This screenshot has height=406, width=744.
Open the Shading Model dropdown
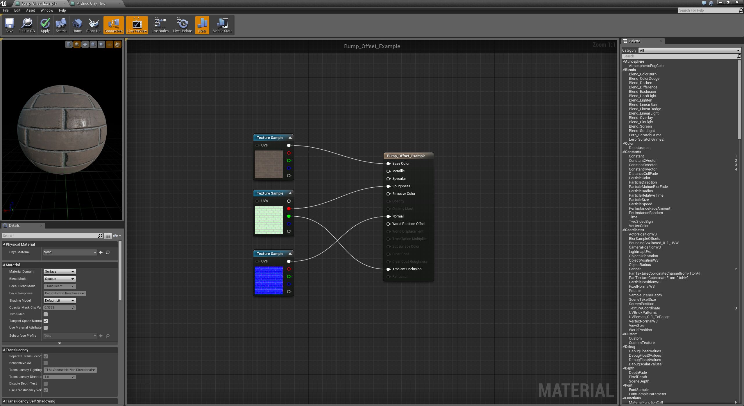pos(59,301)
